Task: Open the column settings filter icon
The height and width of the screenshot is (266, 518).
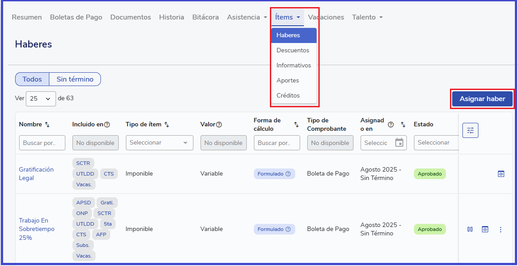Action: [x=470, y=130]
